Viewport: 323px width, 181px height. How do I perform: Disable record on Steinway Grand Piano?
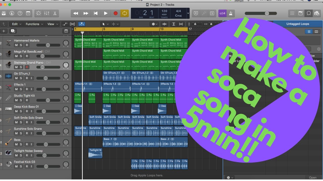[27, 67]
